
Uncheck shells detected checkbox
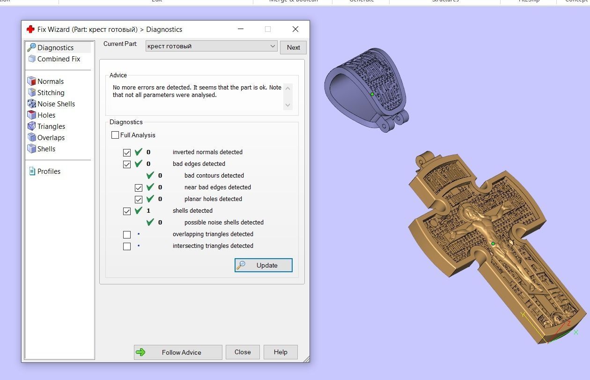(127, 211)
